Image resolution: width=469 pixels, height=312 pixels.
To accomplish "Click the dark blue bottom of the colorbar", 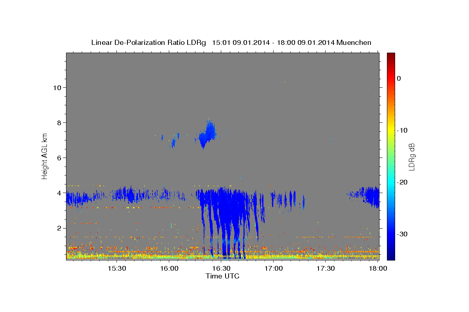I will (x=391, y=257).
